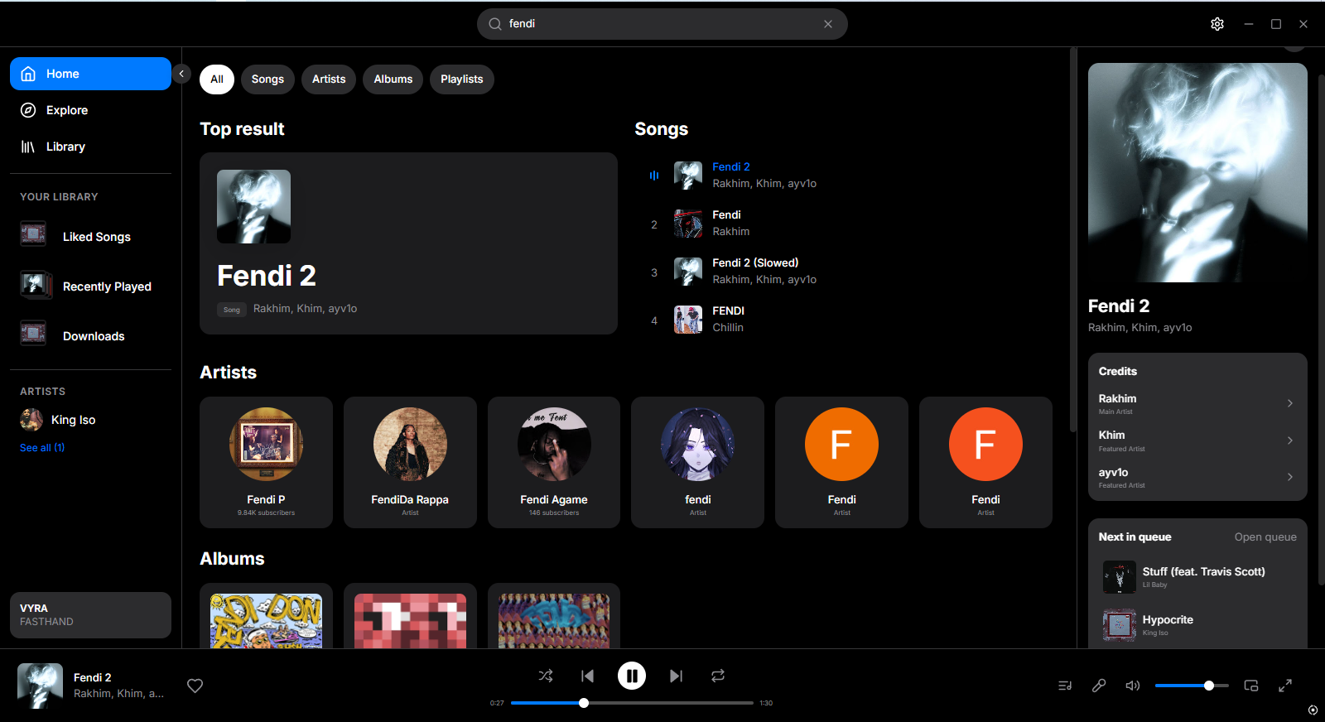Viewport: 1325px width, 722px height.
Task: Click the heart icon to like Fendi 2
Action: (195, 686)
